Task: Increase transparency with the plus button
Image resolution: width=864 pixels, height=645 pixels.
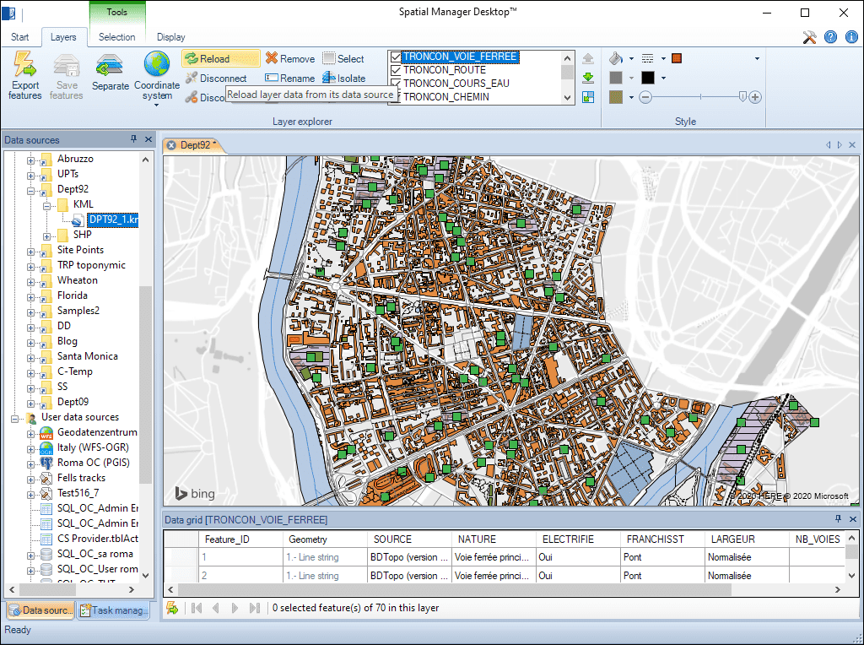Action: click(755, 97)
